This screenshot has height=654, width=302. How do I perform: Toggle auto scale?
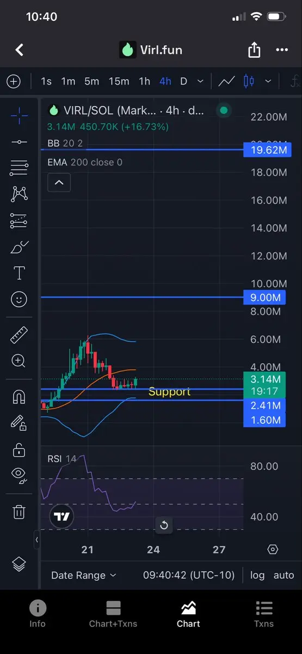click(283, 575)
